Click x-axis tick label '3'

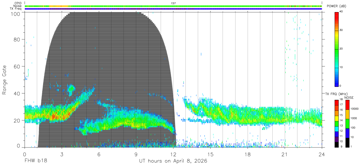pyautogui.click(x=62, y=154)
